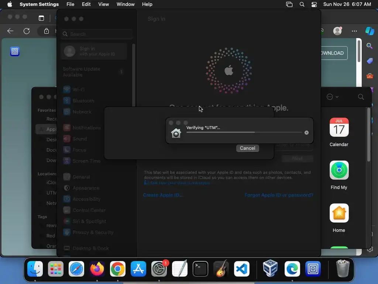Open TextEdit from the Dock
The width and height of the screenshot is (378, 284).
180,269
